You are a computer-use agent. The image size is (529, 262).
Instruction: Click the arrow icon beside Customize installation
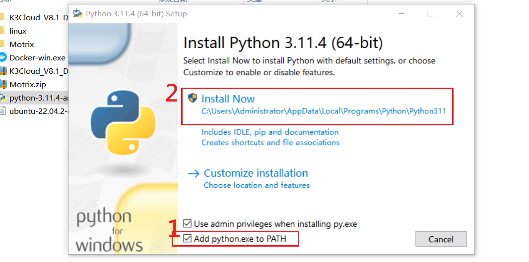point(194,173)
